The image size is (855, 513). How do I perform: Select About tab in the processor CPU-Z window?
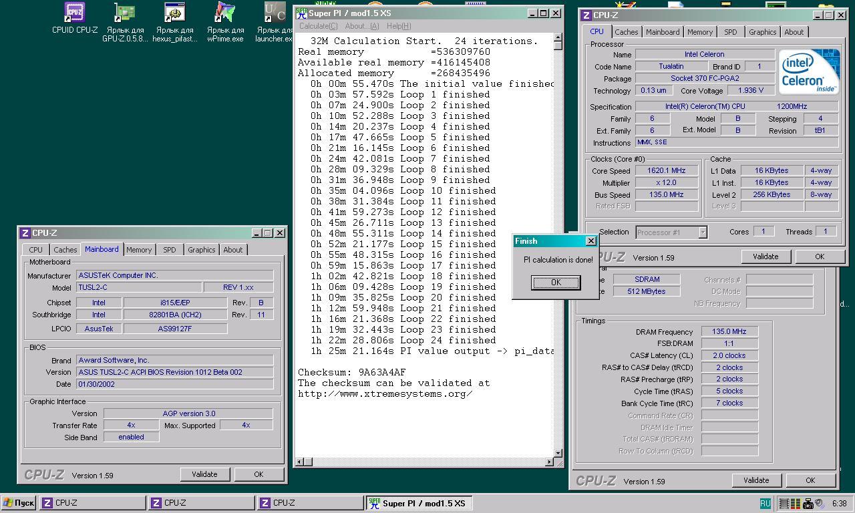(794, 32)
